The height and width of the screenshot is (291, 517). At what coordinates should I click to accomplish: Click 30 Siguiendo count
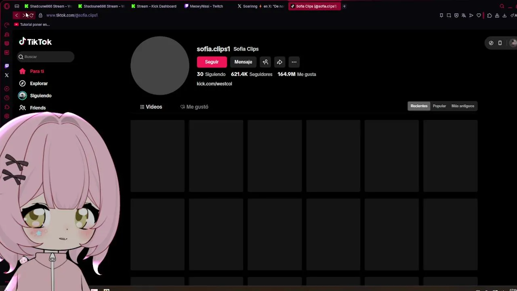[x=211, y=74]
